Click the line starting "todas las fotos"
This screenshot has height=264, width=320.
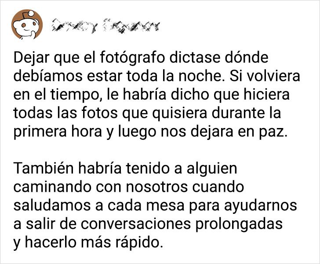coord(147,114)
